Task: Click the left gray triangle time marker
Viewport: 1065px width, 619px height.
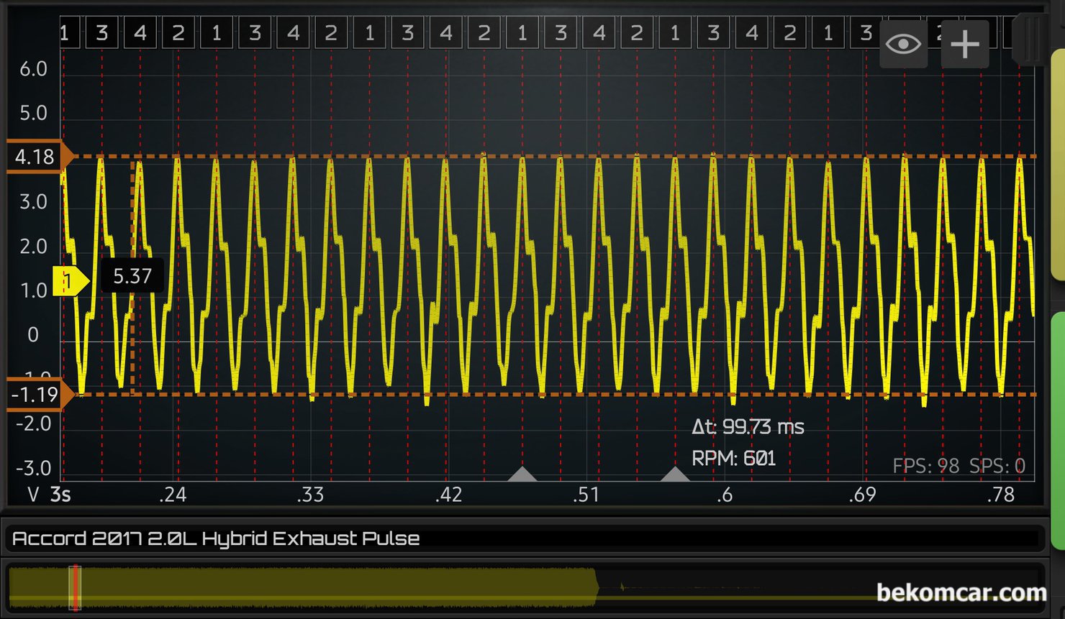Action: point(522,474)
